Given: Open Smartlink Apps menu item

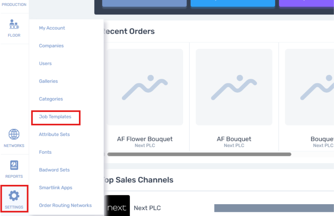Looking at the screenshot, I should point(56,188).
